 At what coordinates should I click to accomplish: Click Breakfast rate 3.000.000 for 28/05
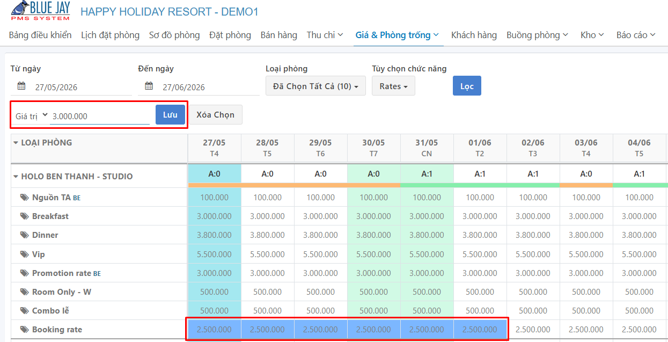coord(267,216)
